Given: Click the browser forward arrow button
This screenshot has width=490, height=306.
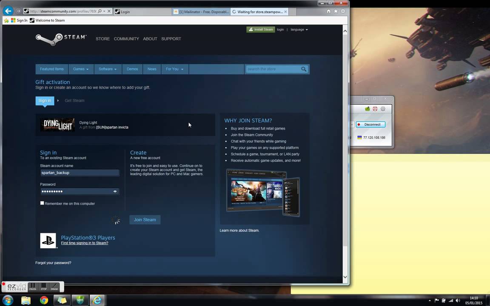Looking at the screenshot, I should pos(18,11).
